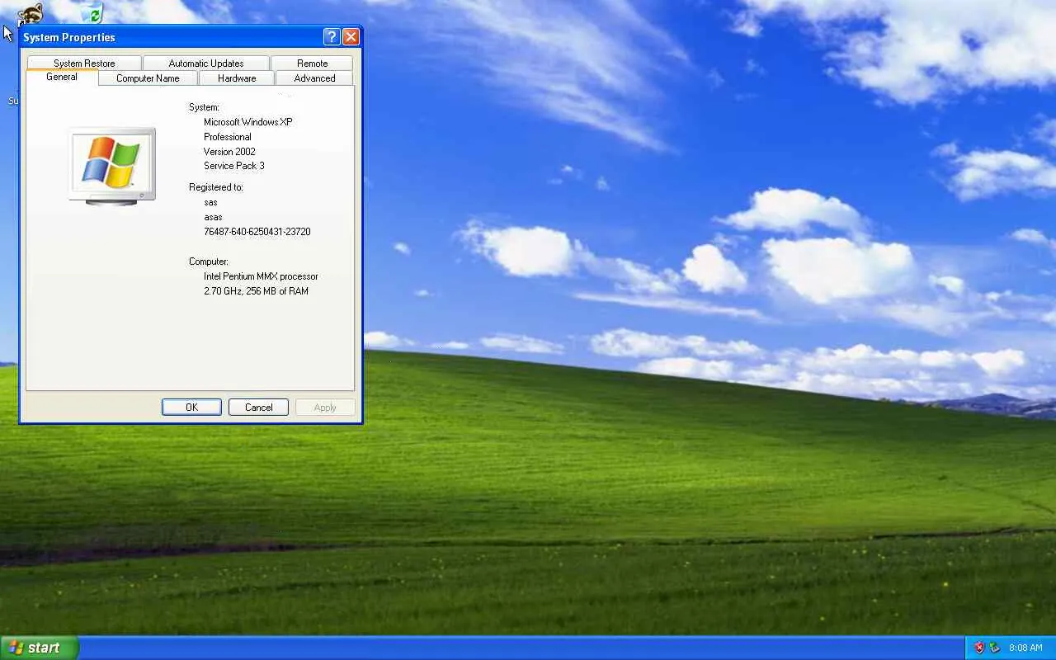Click the "2.70 GHz, 256 MB of RAM" line

(x=256, y=291)
